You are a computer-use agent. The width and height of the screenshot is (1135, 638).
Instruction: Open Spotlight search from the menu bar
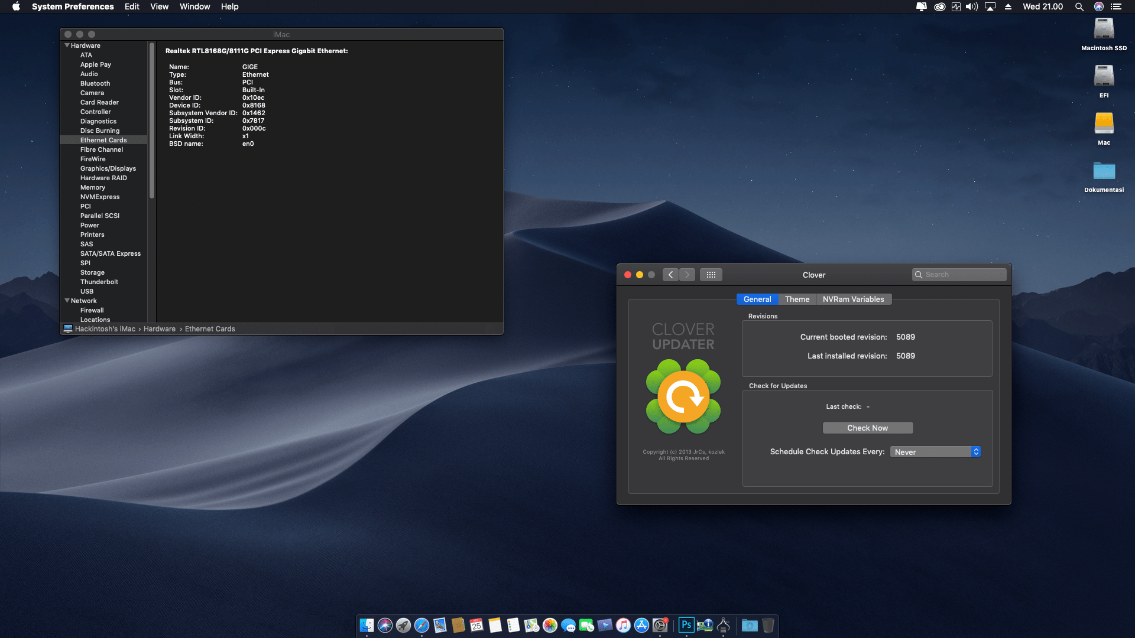click(1079, 6)
